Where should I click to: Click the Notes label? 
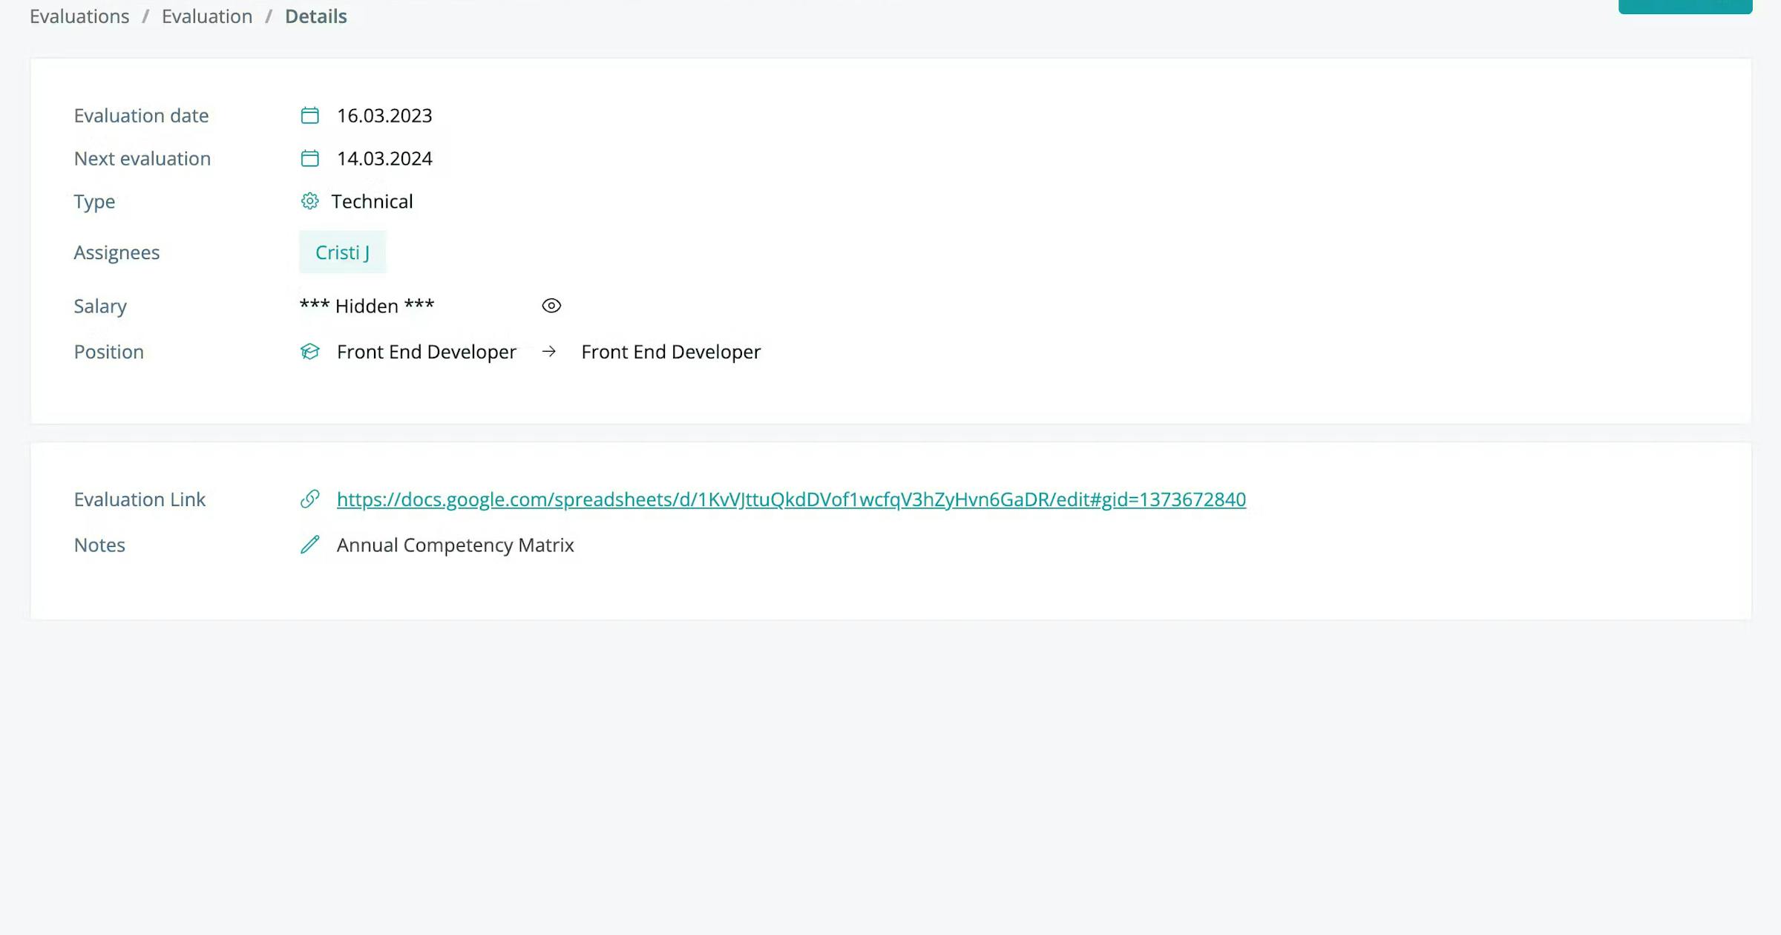(99, 545)
